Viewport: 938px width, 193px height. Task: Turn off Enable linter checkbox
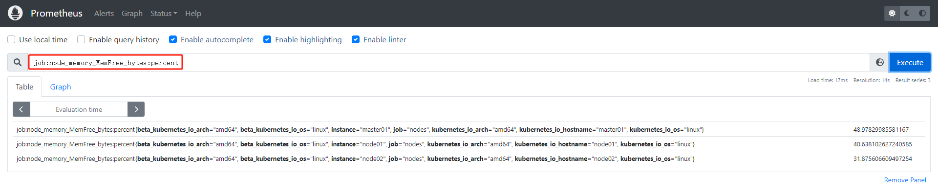[x=356, y=39]
